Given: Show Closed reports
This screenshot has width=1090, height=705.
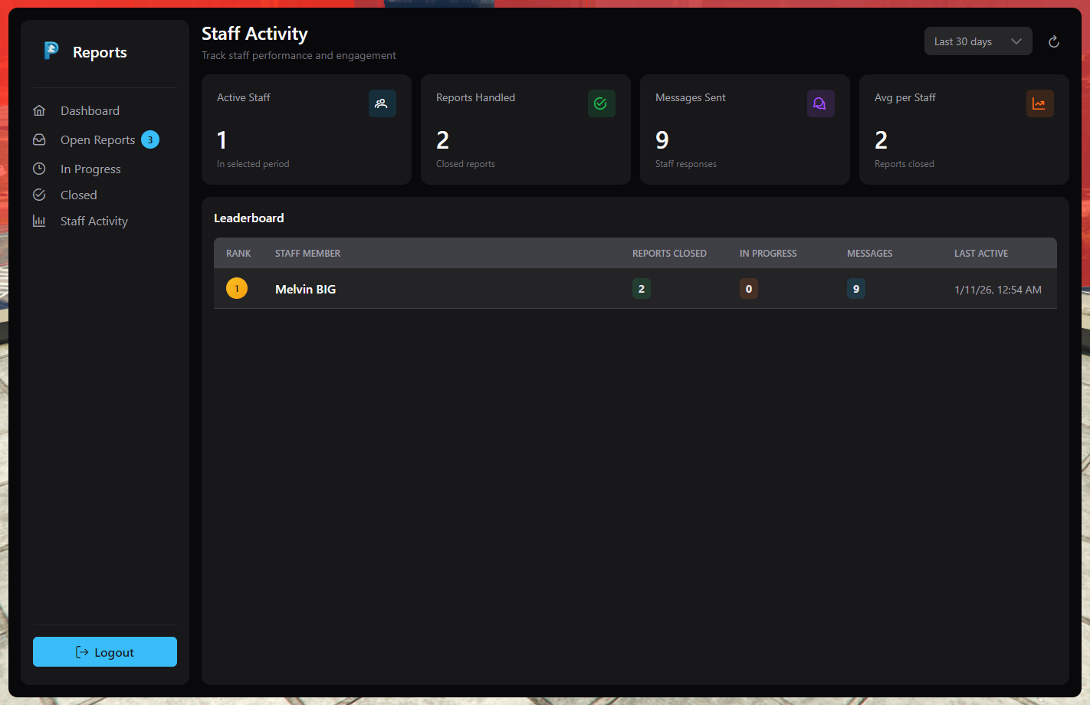Looking at the screenshot, I should [x=78, y=195].
